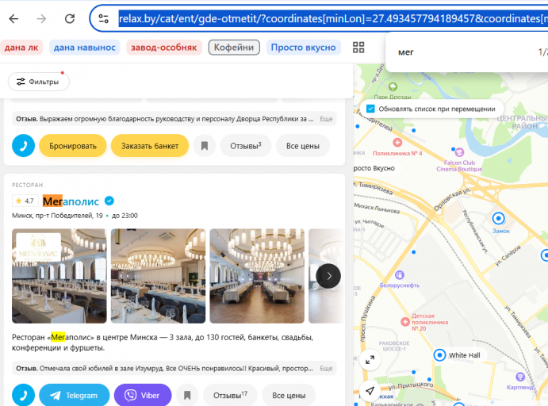Click Детская поликлиника № 20 map icon
Image resolution: width=548 pixels, height=406 pixels.
pos(405,322)
